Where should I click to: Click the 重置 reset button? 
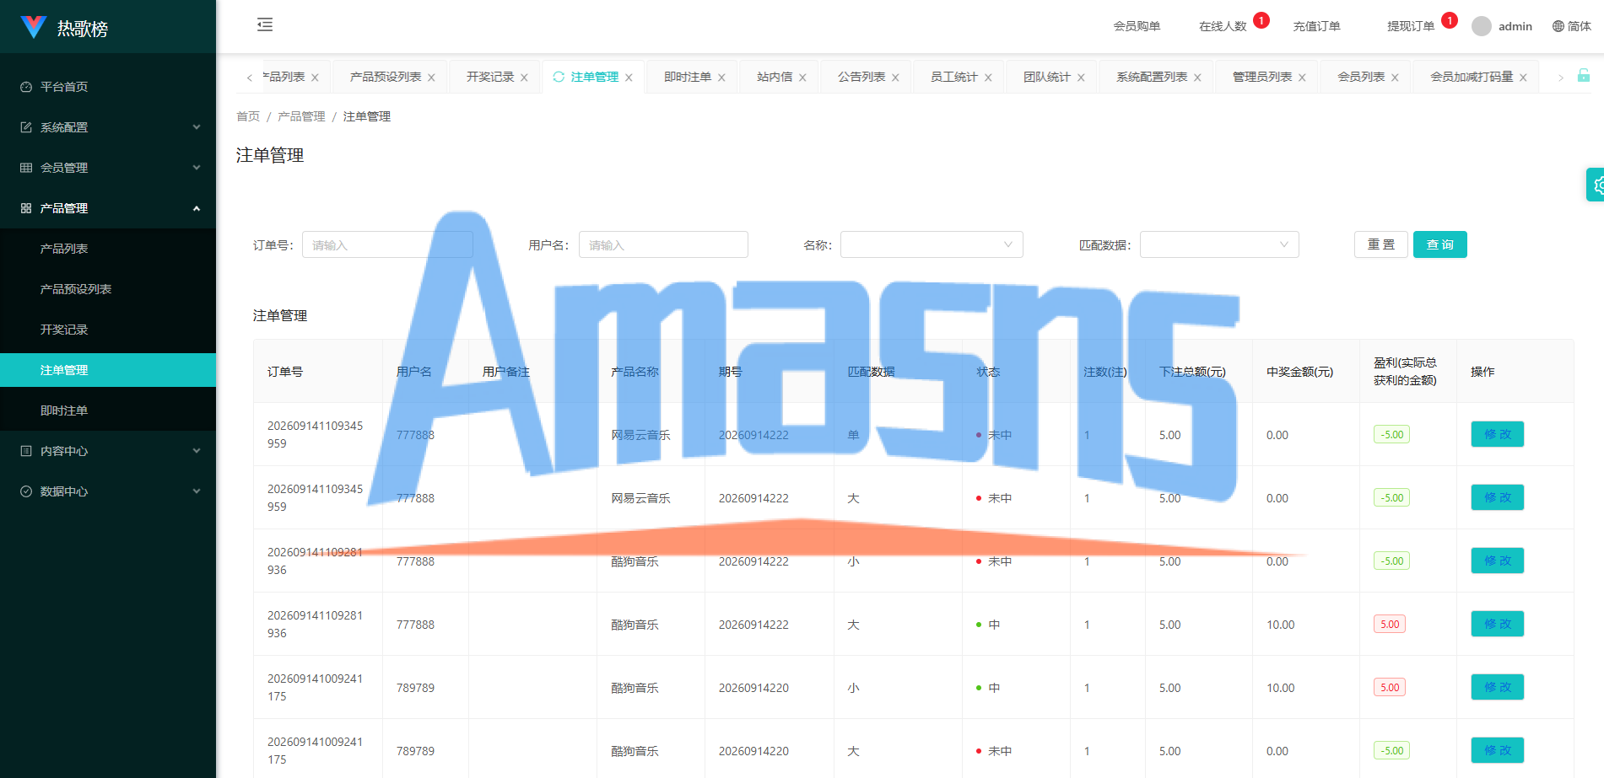pos(1380,244)
